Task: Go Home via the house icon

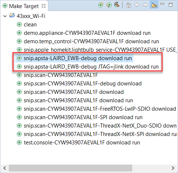Action: (129, 5)
